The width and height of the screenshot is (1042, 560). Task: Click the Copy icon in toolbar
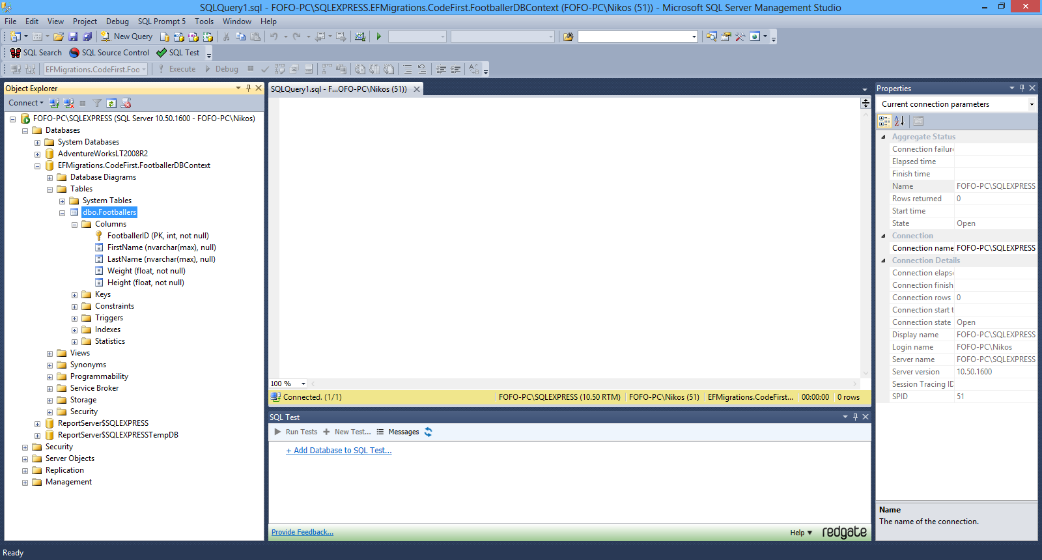click(x=240, y=36)
